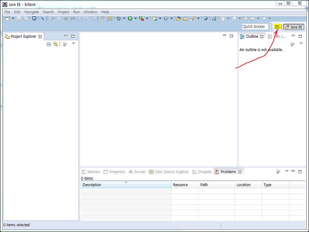309x232 pixels.
Task: Click the Save All toolbar icon
Action: [x=26, y=18]
